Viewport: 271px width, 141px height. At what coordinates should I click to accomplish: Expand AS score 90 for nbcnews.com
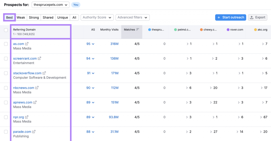point(91,88)
